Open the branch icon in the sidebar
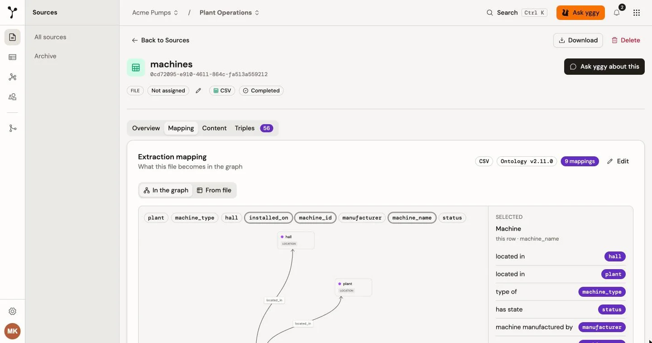 coord(13,128)
